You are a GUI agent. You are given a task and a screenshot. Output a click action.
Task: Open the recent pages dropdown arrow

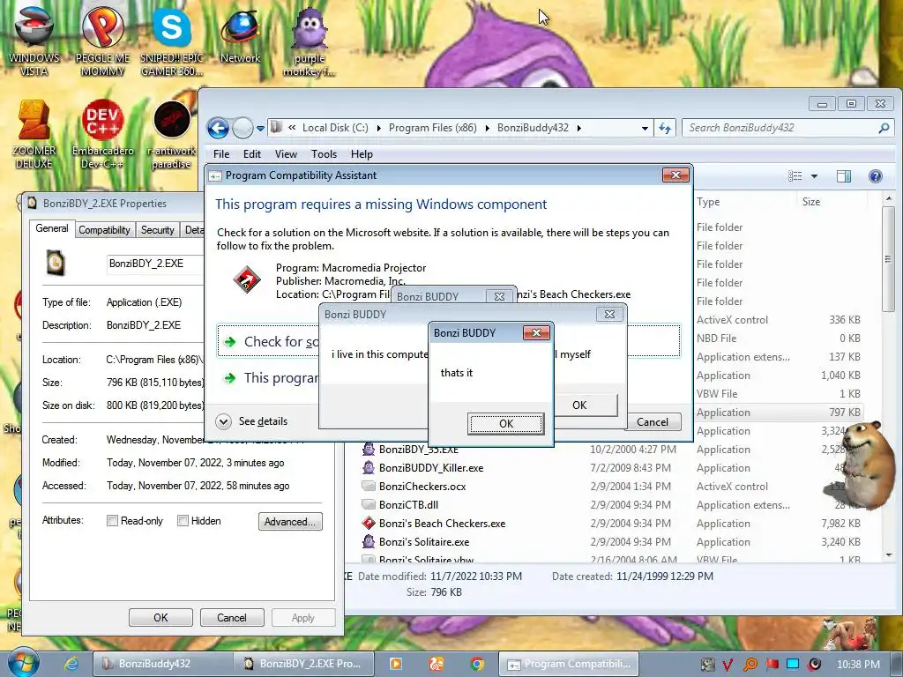(x=260, y=129)
